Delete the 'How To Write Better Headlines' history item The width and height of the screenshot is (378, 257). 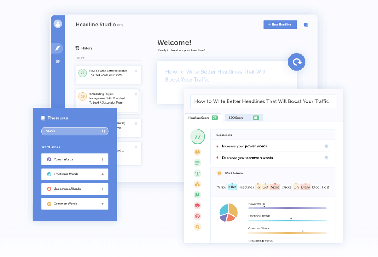[x=136, y=71]
